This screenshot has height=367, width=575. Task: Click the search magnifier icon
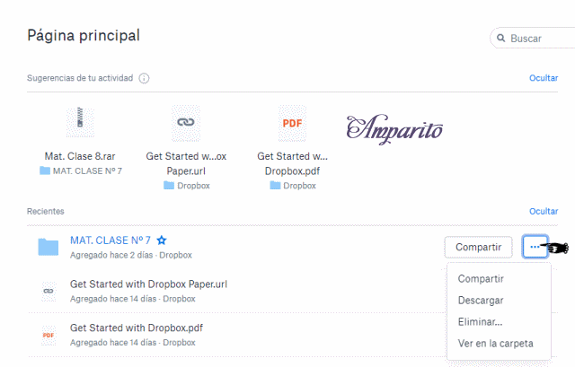(500, 39)
